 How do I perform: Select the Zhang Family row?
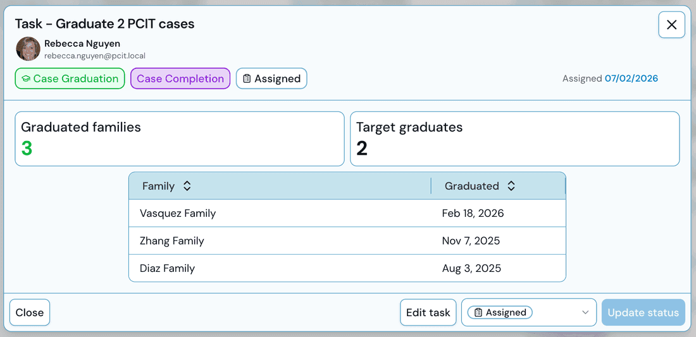pos(347,242)
